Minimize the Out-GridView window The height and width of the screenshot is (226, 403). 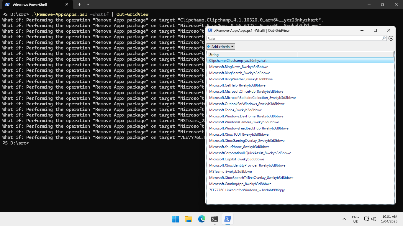tap(362, 30)
